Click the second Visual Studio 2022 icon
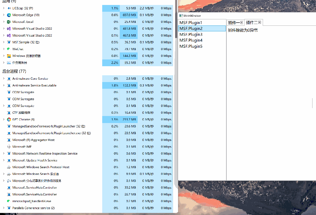Image resolution: width=316 pixels, height=215 pixels. [x=9, y=35]
